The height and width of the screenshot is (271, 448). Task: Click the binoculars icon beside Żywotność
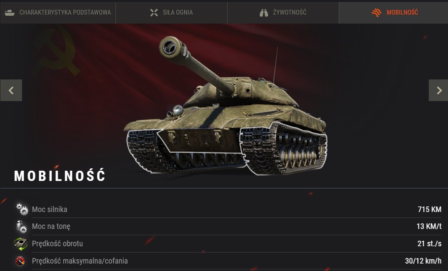coord(264,13)
